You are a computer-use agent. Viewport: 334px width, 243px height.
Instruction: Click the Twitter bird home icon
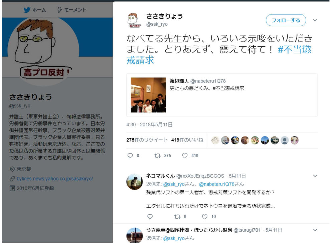pyautogui.click(x=27, y=10)
